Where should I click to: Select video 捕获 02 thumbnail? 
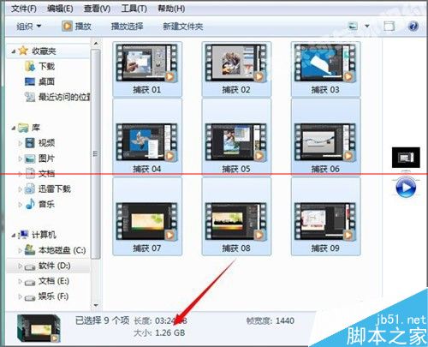[236, 69]
